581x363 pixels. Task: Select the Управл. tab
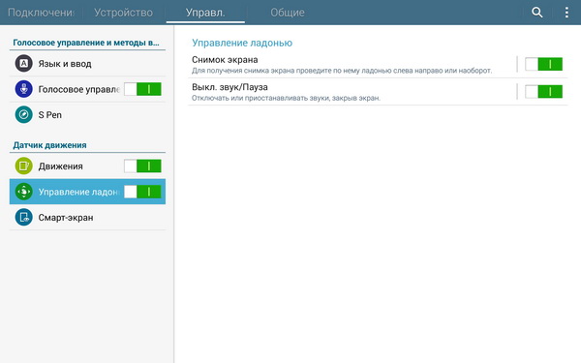point(205,13)
